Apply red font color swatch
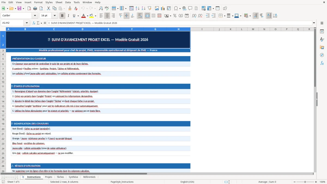The image size is (327, 184). click(83, 16)
